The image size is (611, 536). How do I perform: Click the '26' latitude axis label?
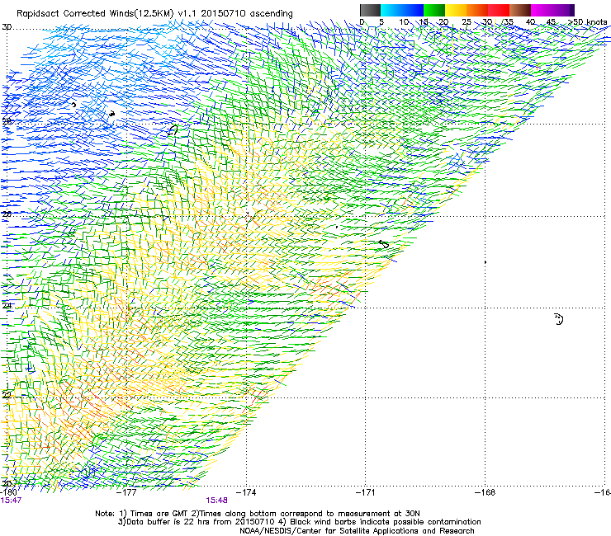click(7, 214)
